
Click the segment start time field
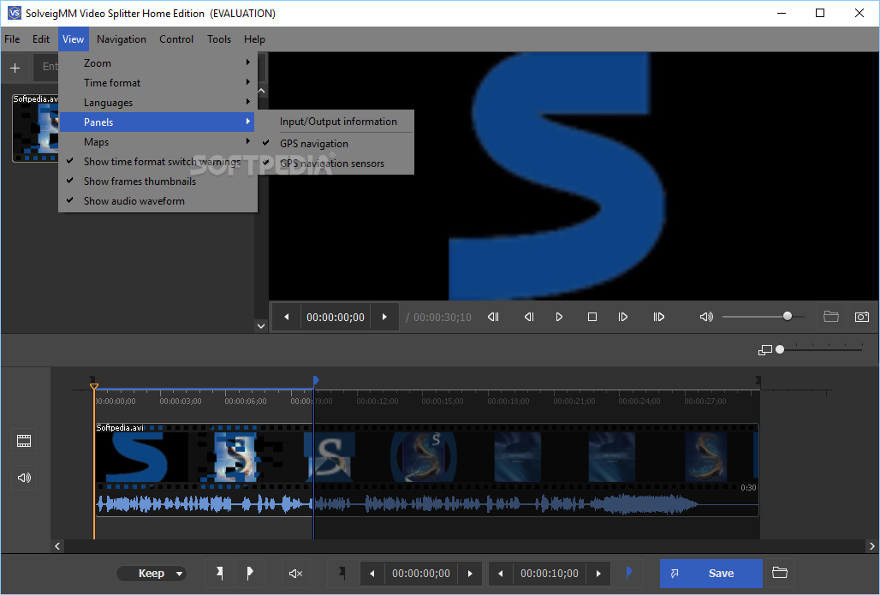[421, 574]
